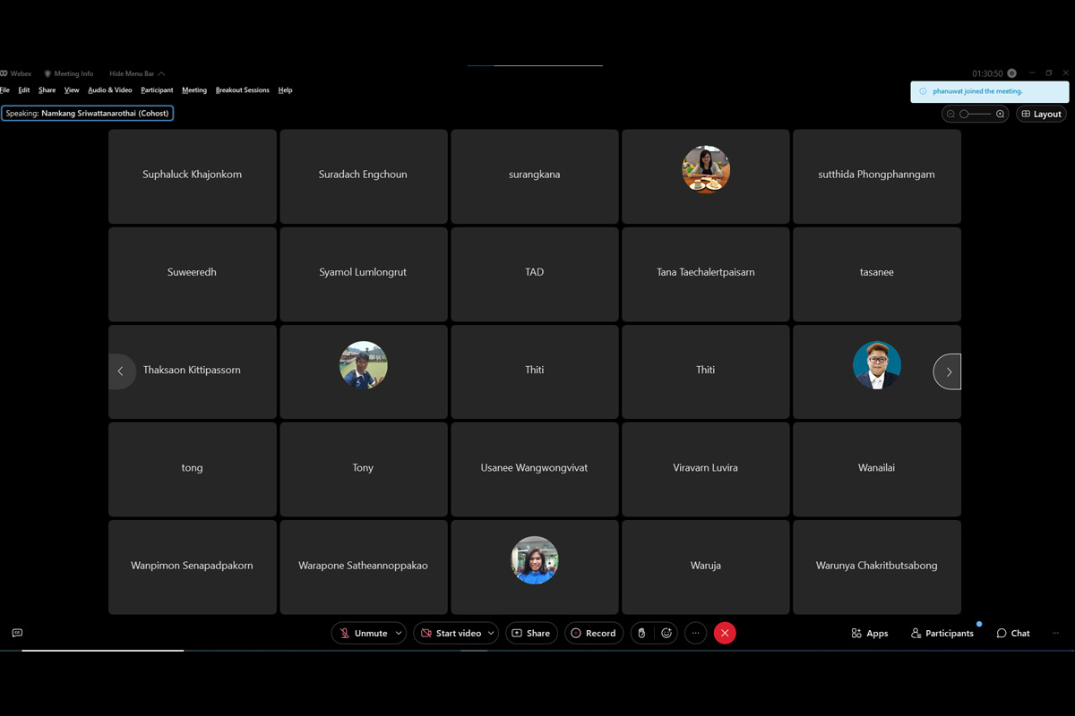The image size is (1075, 716).
Task: Open more options ellipsis in control bar
Action: click(695, 633)
